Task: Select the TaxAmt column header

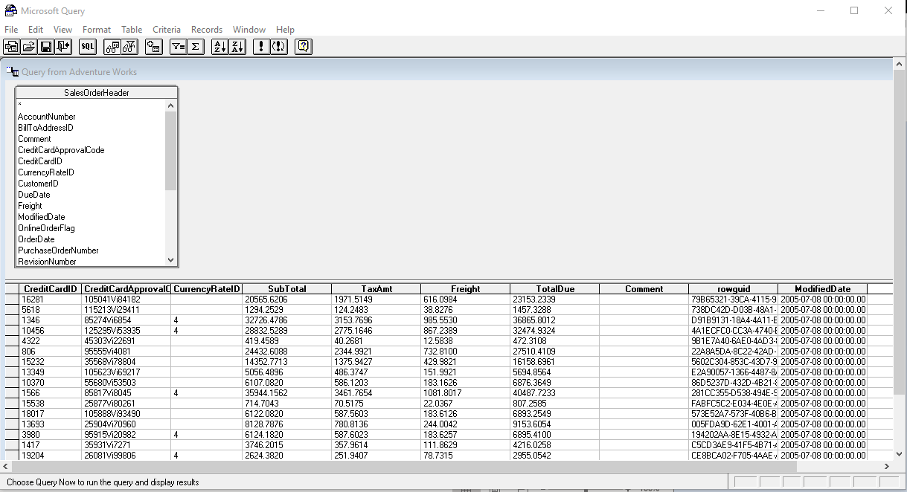Action: 376,289
